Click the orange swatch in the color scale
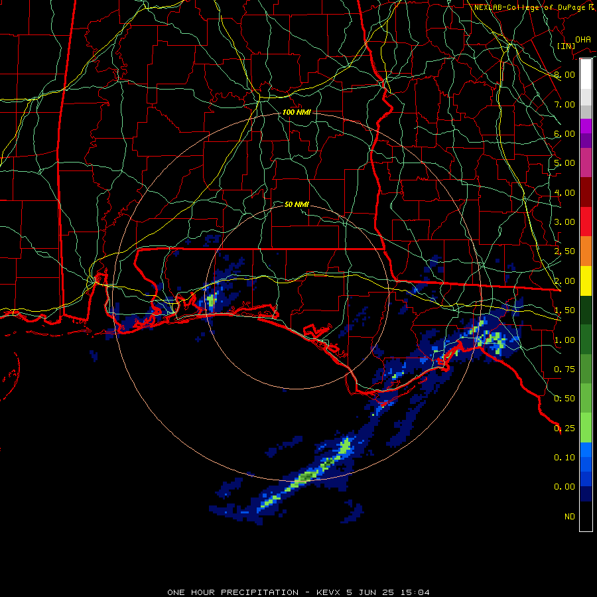Image resolution: width=597 pixels, height=597 pixels. point(586,251)
